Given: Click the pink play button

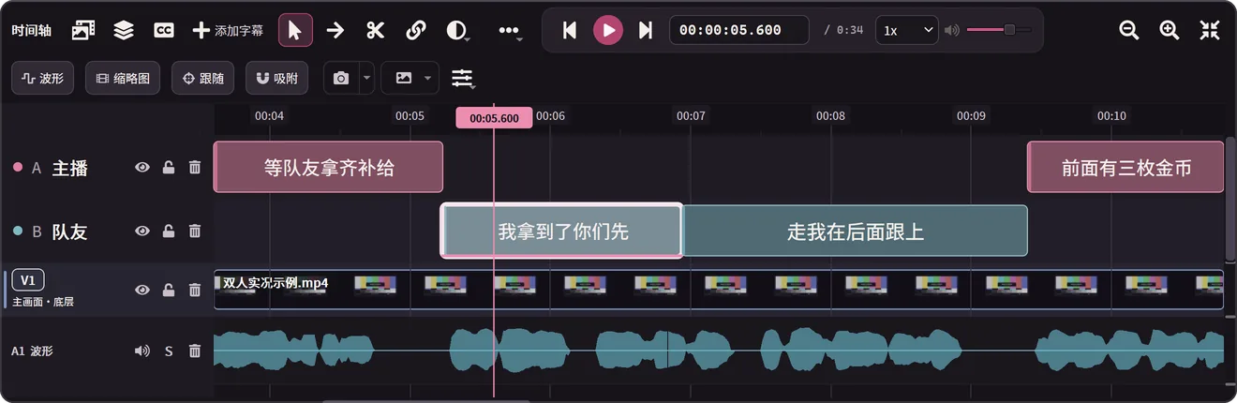Looking at the screenshot, I should (608, 30).
